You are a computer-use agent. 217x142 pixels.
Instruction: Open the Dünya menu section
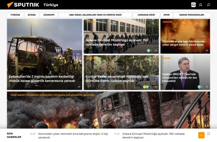click(x=32, y=15)
